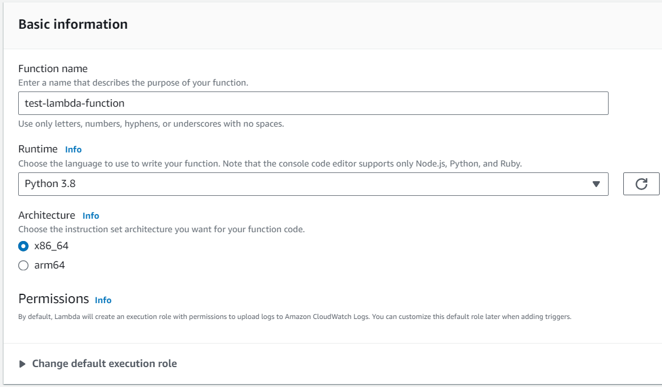Expand Change default execution role section
The height and width of the screenshot is (387, 662).
point(104,364)
